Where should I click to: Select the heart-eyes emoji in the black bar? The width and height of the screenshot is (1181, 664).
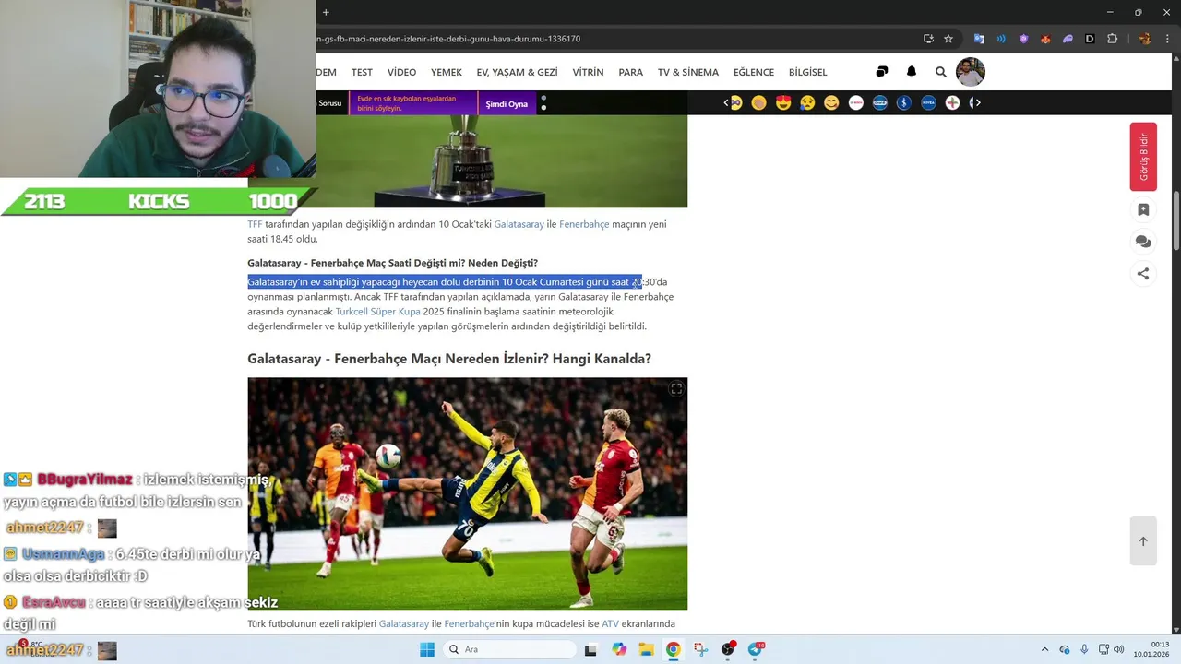pos(783,102)
